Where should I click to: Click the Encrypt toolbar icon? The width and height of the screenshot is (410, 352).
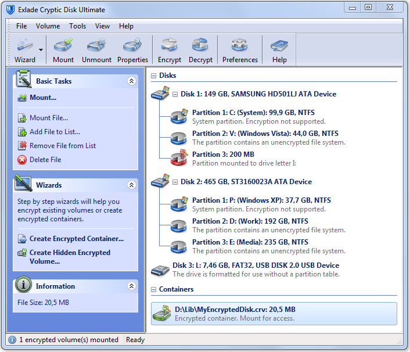[x=170, y=50]
